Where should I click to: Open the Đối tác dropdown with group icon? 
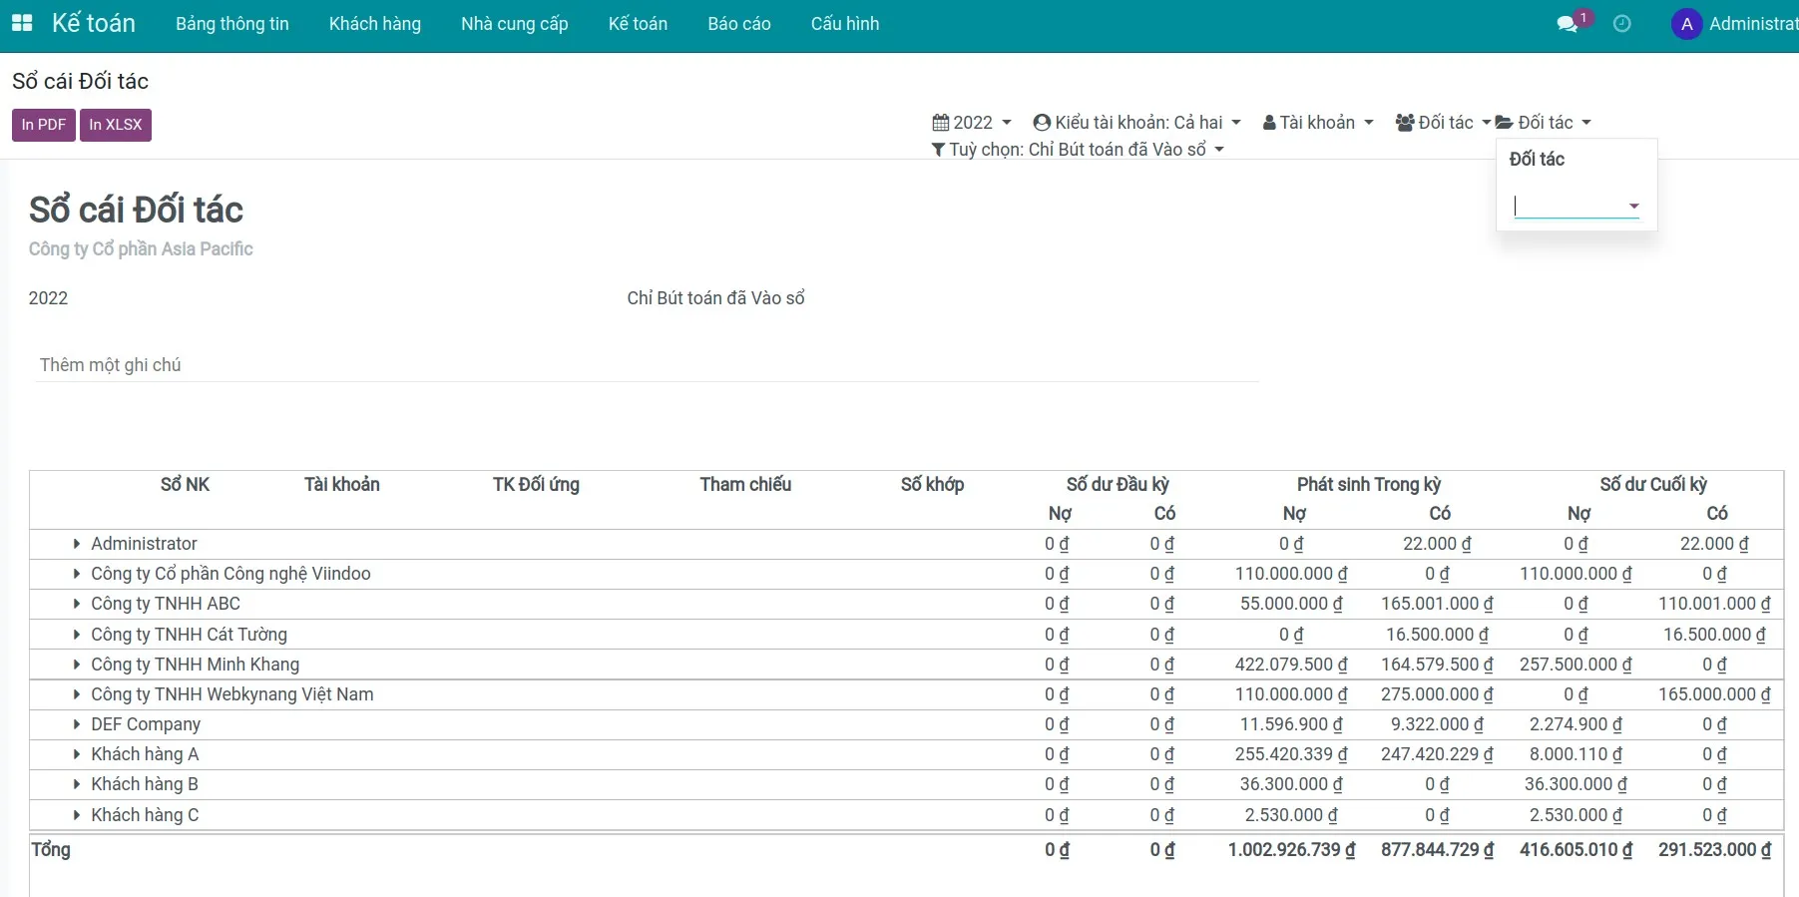[x=1443, y=123]
